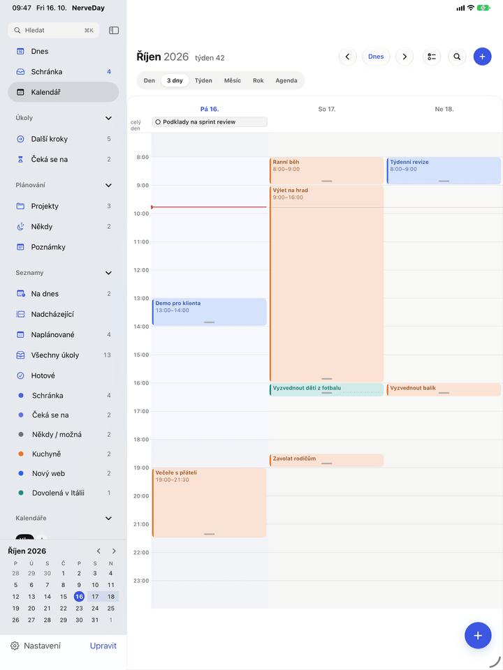Viewport: 503px width, 670px height.
Task: Open the task list view options icon
Action: (432, 57)
